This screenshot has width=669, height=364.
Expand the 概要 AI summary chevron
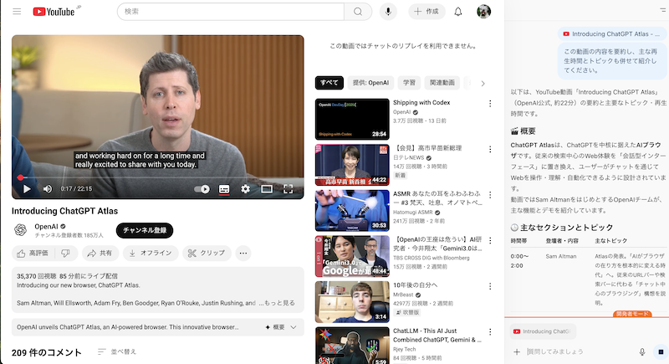(279, 327)
